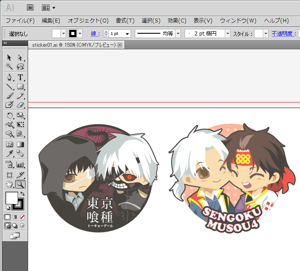The height and width of the screenshot is (271, 300).
Task: Expand control bar stroke color dropdown
Action: pyautogui.click(x=80, y=34)
